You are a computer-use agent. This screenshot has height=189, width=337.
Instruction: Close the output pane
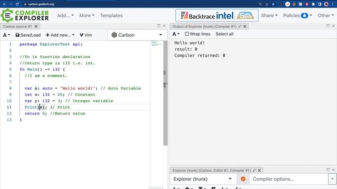(333, 26)
